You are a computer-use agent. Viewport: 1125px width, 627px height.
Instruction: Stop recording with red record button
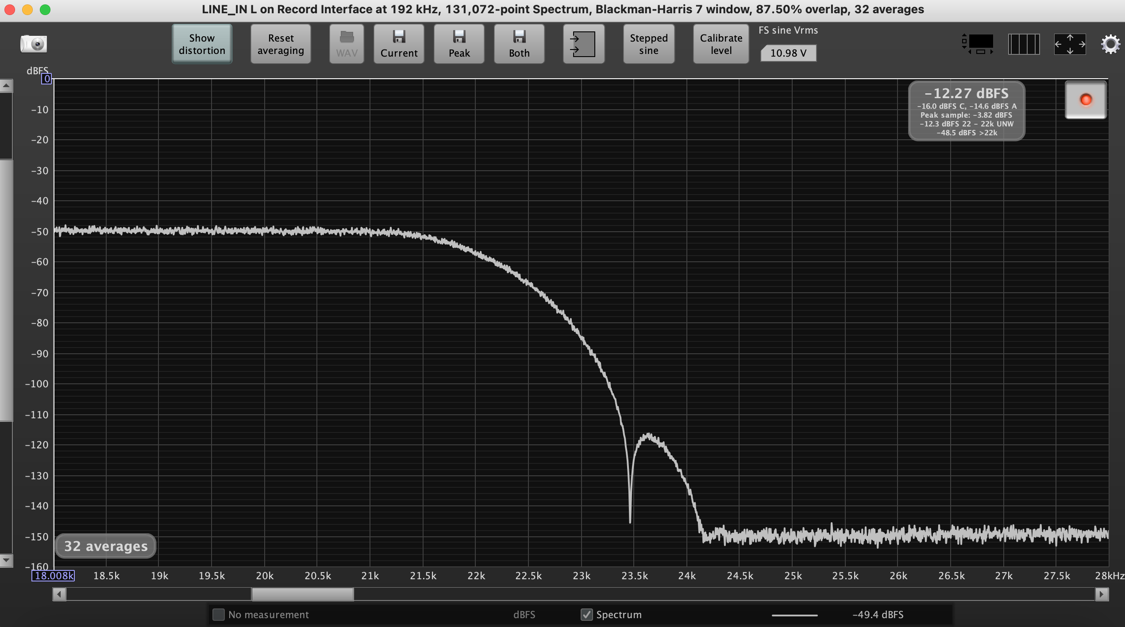click(1086, 100)
